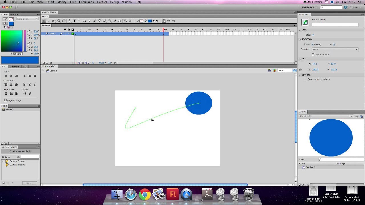
Task: Choose the Brush tool
Action: tap(94, 21)
